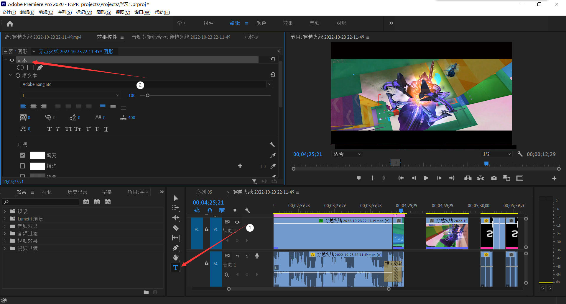Uncheck the Fill checkbox
The width and height of the screenshot is (566, 304).
[22, 155]
